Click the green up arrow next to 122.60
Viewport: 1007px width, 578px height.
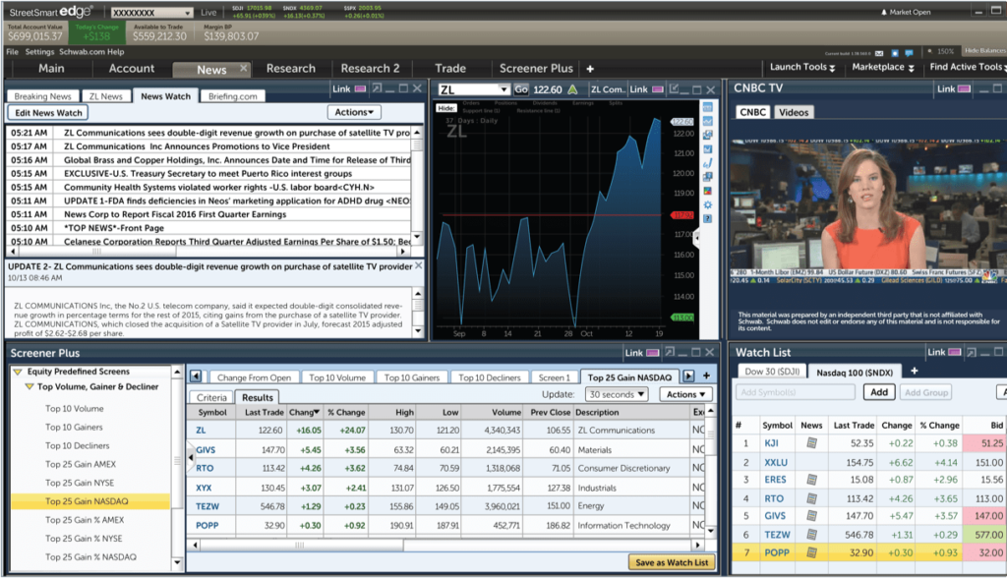(x=572, y=89)
